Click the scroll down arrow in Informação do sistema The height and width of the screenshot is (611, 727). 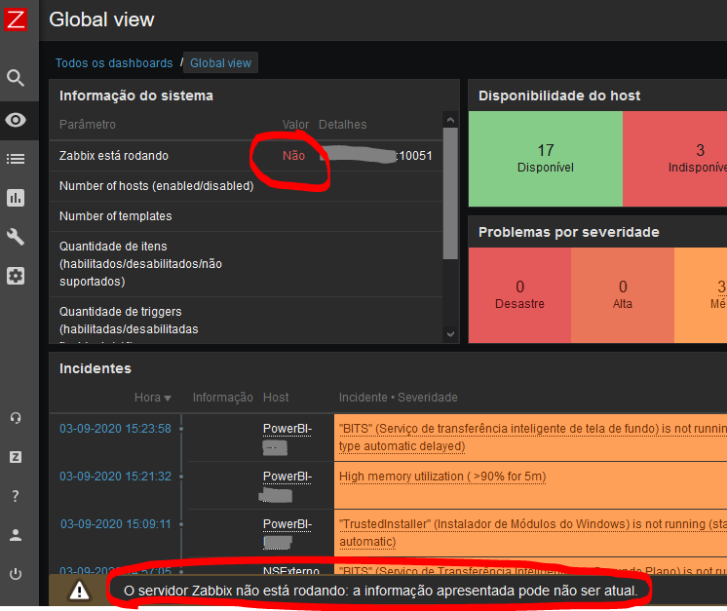(x=450, y=334)
